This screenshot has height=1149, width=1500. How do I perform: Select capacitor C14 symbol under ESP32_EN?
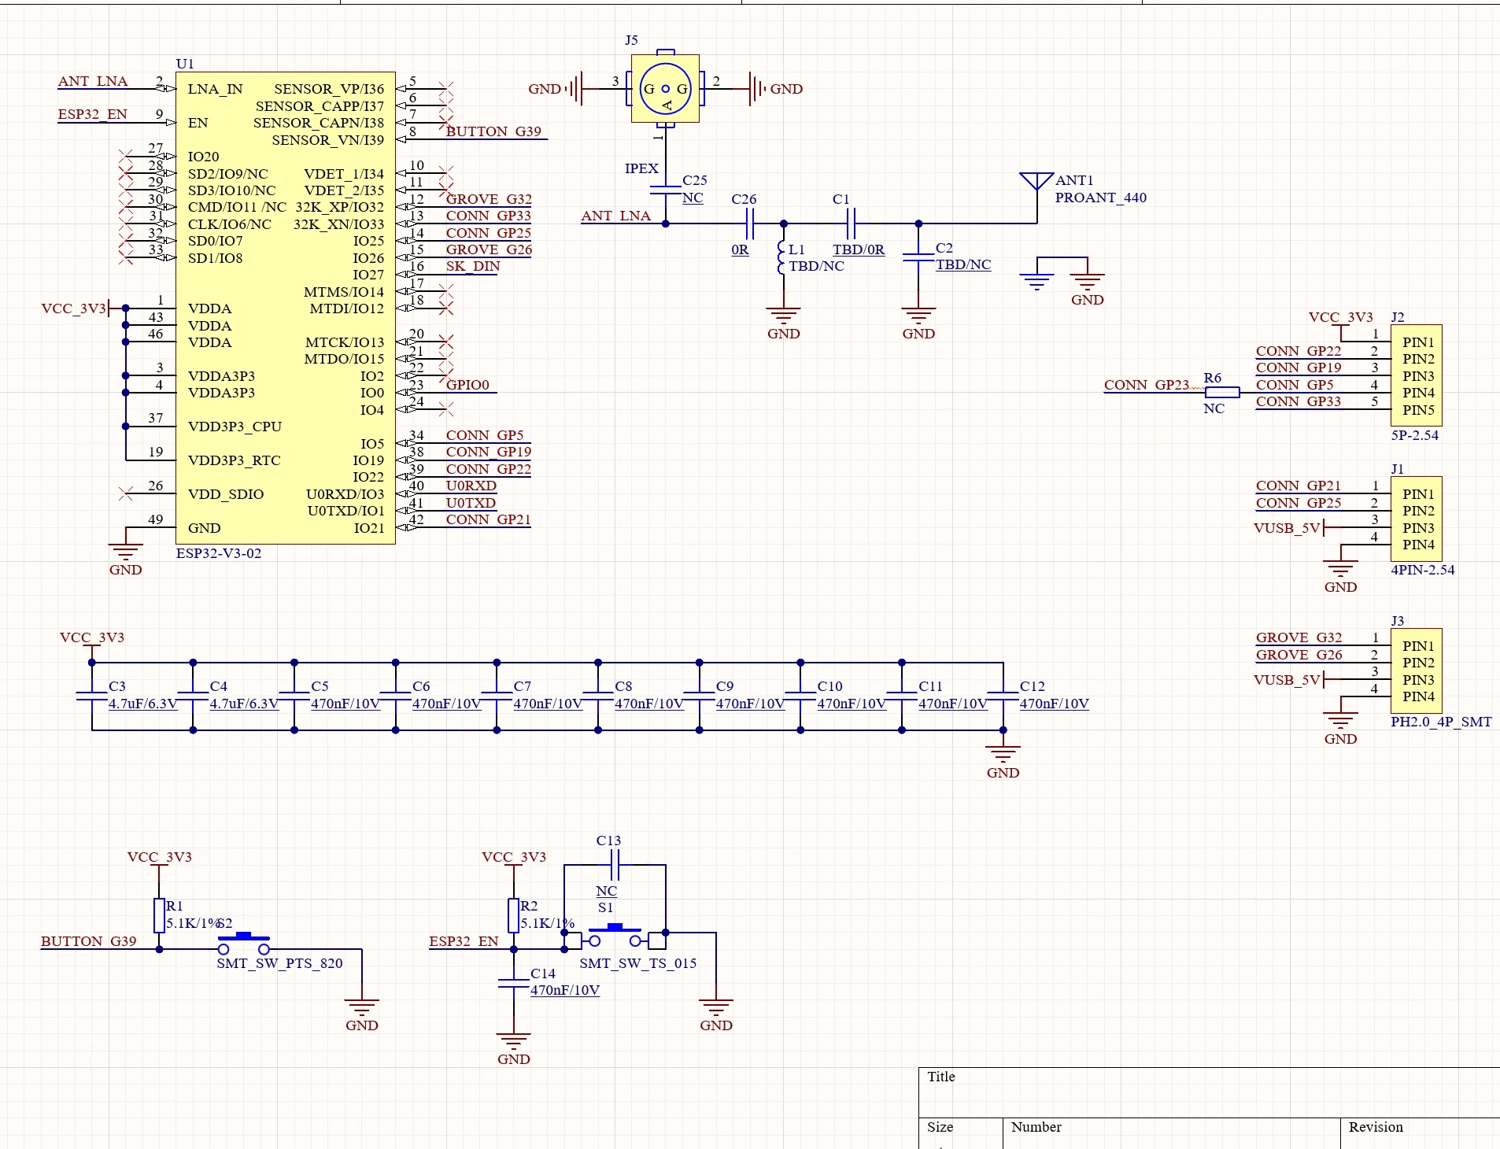coord(513,983)
